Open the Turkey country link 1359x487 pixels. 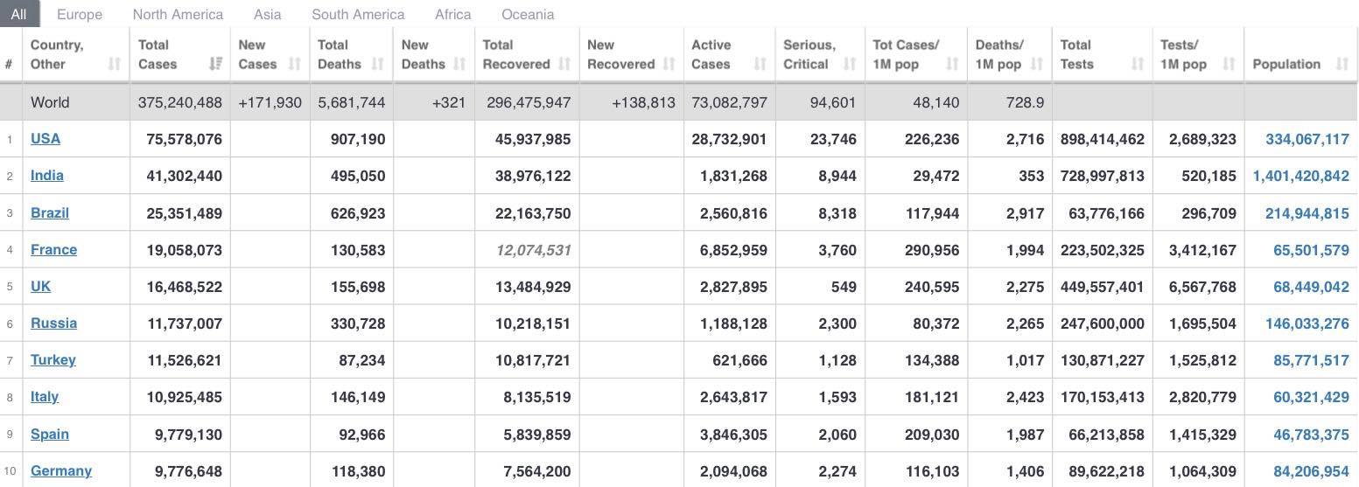(53, 359)
